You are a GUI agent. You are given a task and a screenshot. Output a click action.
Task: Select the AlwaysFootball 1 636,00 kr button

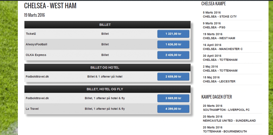point(173,44)
